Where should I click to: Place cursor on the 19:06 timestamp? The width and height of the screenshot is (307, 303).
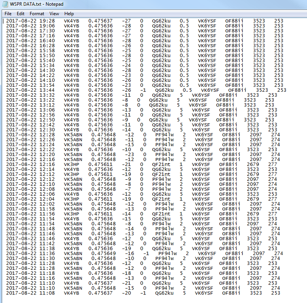pyautogui.click(x=47, y=25)
